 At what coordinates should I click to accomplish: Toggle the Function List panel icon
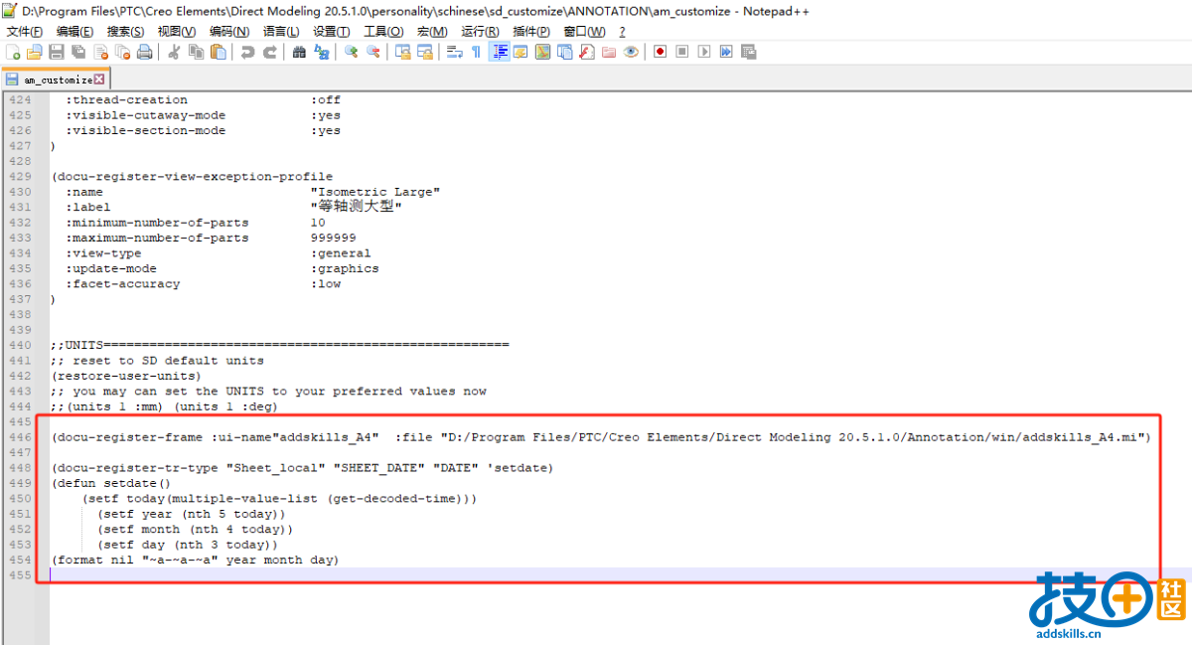pyautogui.click(x=586, y=52)
